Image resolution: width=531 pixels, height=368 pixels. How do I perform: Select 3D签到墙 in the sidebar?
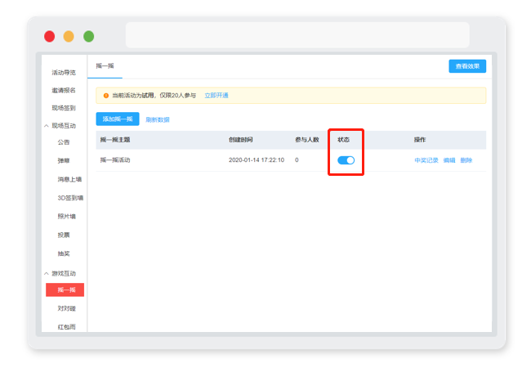point(70,198)
